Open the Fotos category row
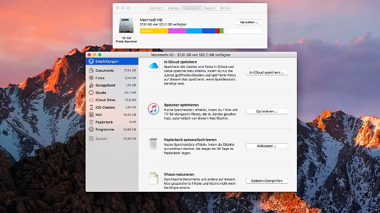 pos(112,78)
